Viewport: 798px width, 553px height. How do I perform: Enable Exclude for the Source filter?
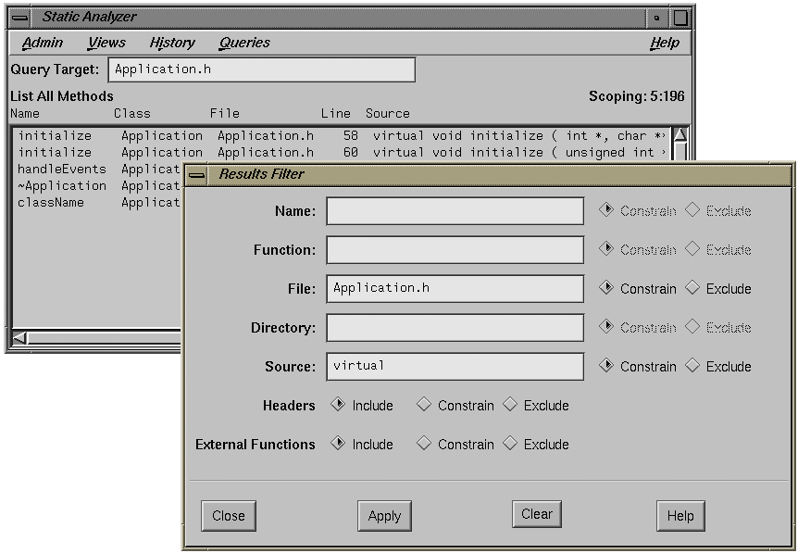point(692,366)
